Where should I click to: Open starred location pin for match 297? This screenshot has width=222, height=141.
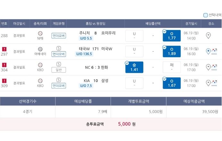pyautogui.click(x=208, y=51)
